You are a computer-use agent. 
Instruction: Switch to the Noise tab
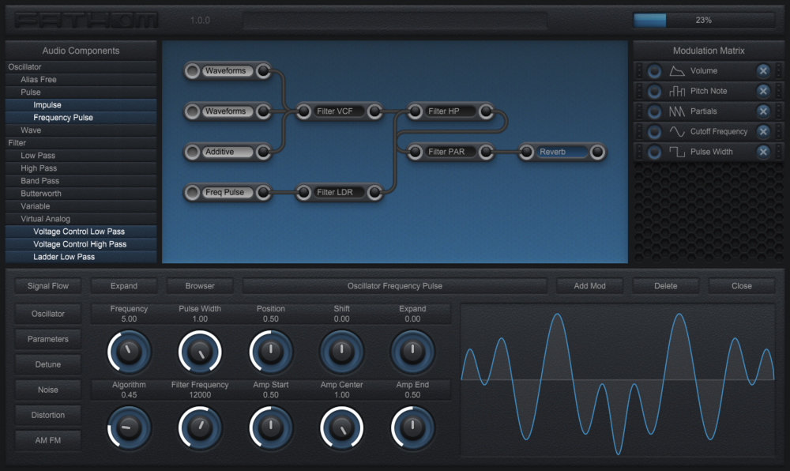(48, 390)
